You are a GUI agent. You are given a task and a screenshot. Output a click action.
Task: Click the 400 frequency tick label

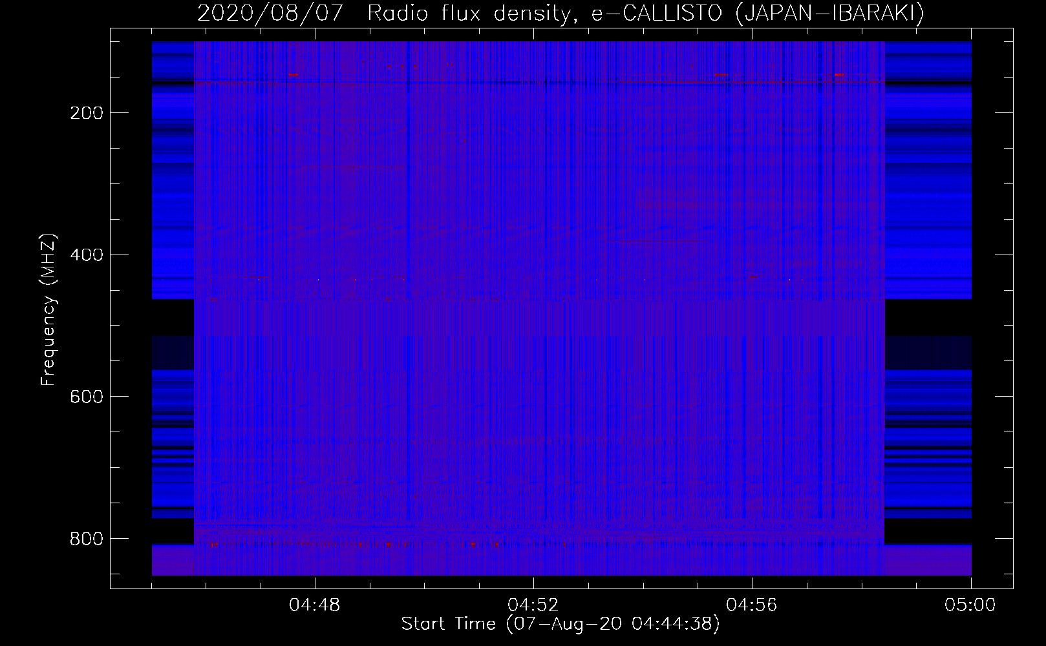pos(87,255)
